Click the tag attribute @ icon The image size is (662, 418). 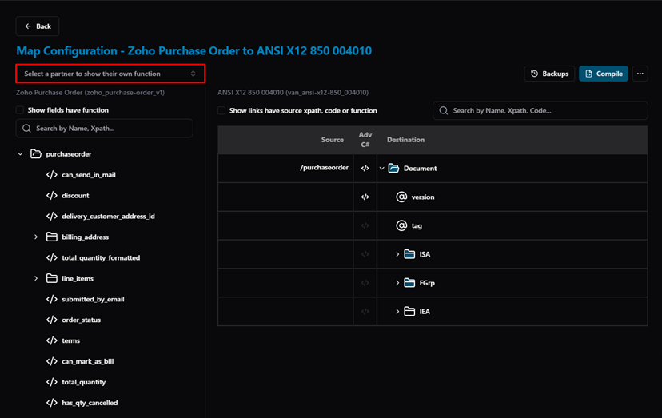401,225
